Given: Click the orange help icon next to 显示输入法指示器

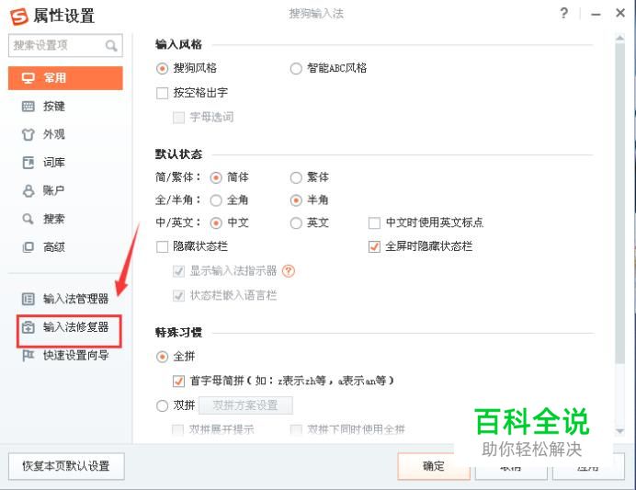Looking at the screenshot, I should click(x=289, y=271).
